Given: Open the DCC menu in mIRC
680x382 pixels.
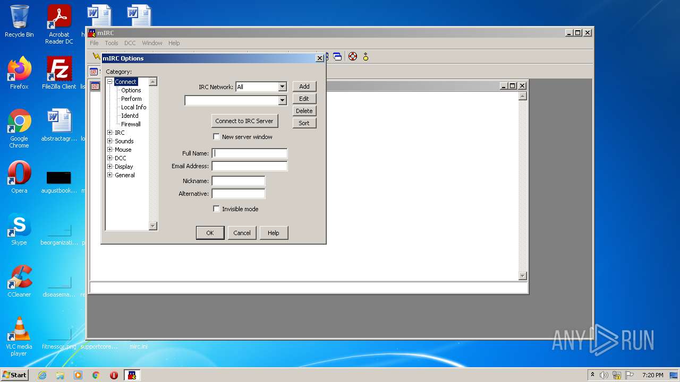Looking at the screenshot, I should point(130,43).
